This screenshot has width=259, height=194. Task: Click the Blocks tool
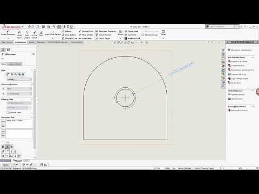[x=120, y=33]
